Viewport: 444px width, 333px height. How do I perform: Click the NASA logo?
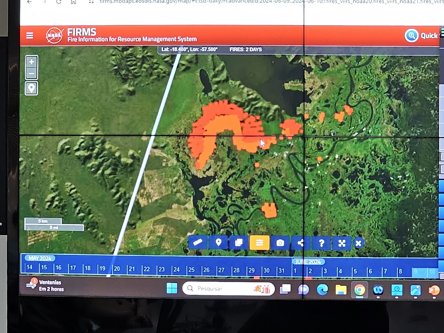54,35
